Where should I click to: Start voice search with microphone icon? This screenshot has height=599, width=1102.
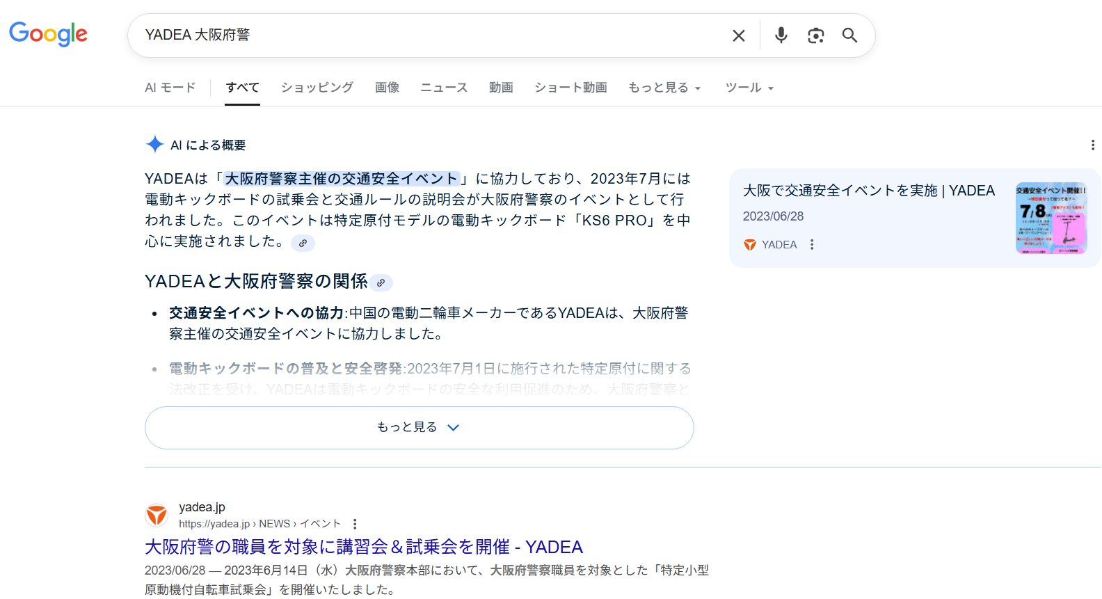(781, 35)
